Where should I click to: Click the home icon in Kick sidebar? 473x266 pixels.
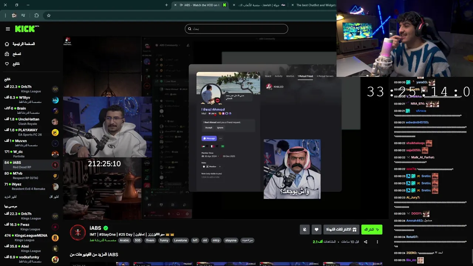click(x=7, y=44)
